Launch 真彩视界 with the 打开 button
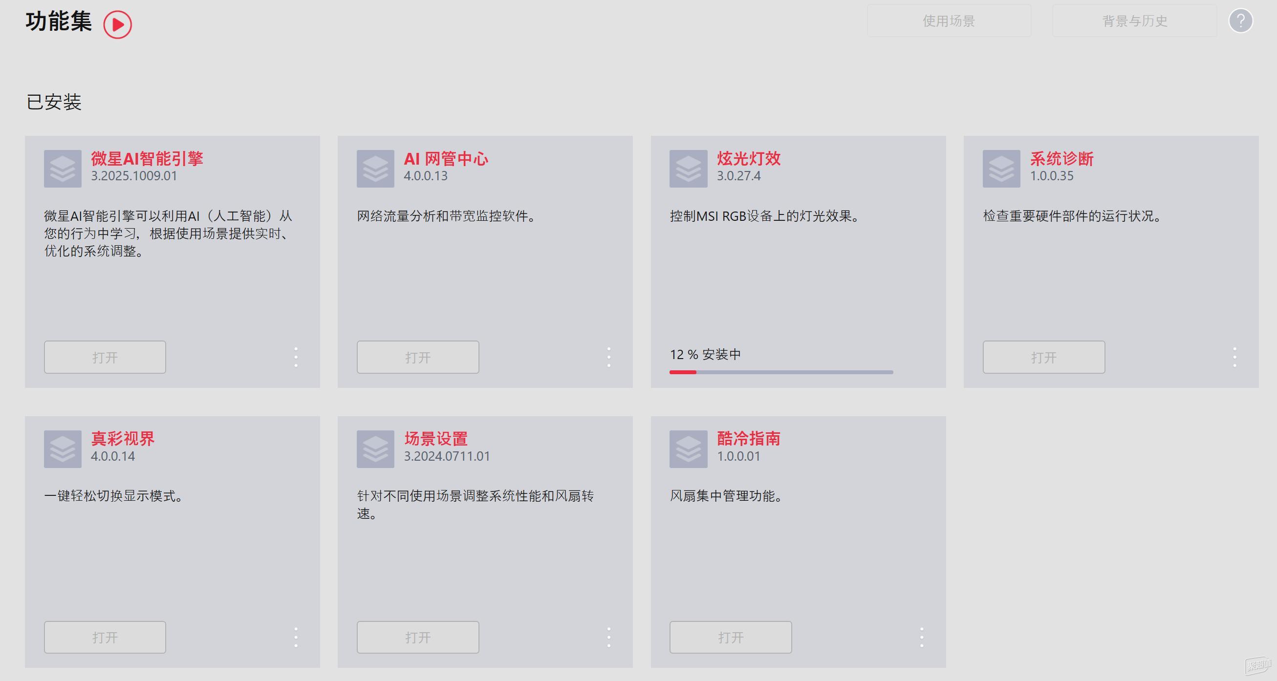 pyautogui.click(x=105, y=637)
